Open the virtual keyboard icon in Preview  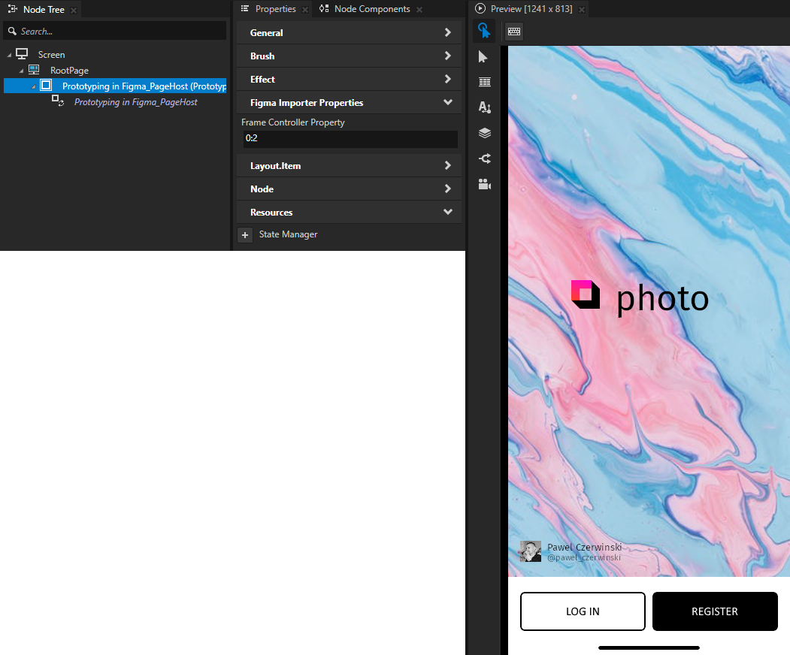[x=513, y=32]
